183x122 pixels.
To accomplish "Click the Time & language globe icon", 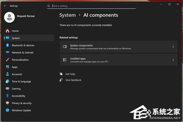I will tap(7, 81).
